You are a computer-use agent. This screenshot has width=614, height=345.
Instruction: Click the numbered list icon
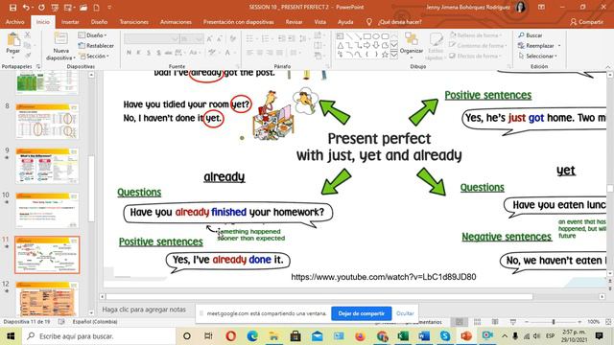[267, 38]
